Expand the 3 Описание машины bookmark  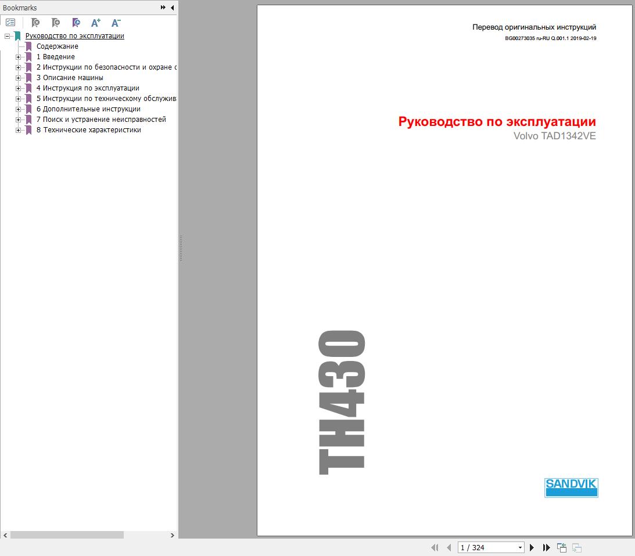(x=18, y=78)
